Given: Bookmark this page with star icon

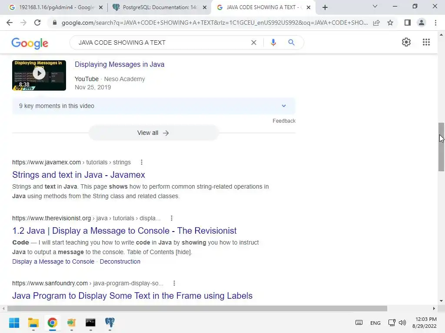Looking at the screenshot, I should tap(390, 23).
